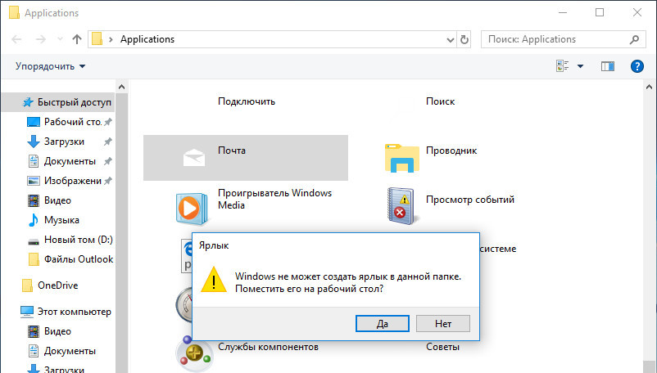The image size is (657, 373).
Task: Select OneDrive in navigation pane
Action: point(58,285)
